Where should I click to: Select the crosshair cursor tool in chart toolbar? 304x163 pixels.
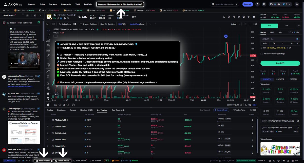(x=48, y=30)
